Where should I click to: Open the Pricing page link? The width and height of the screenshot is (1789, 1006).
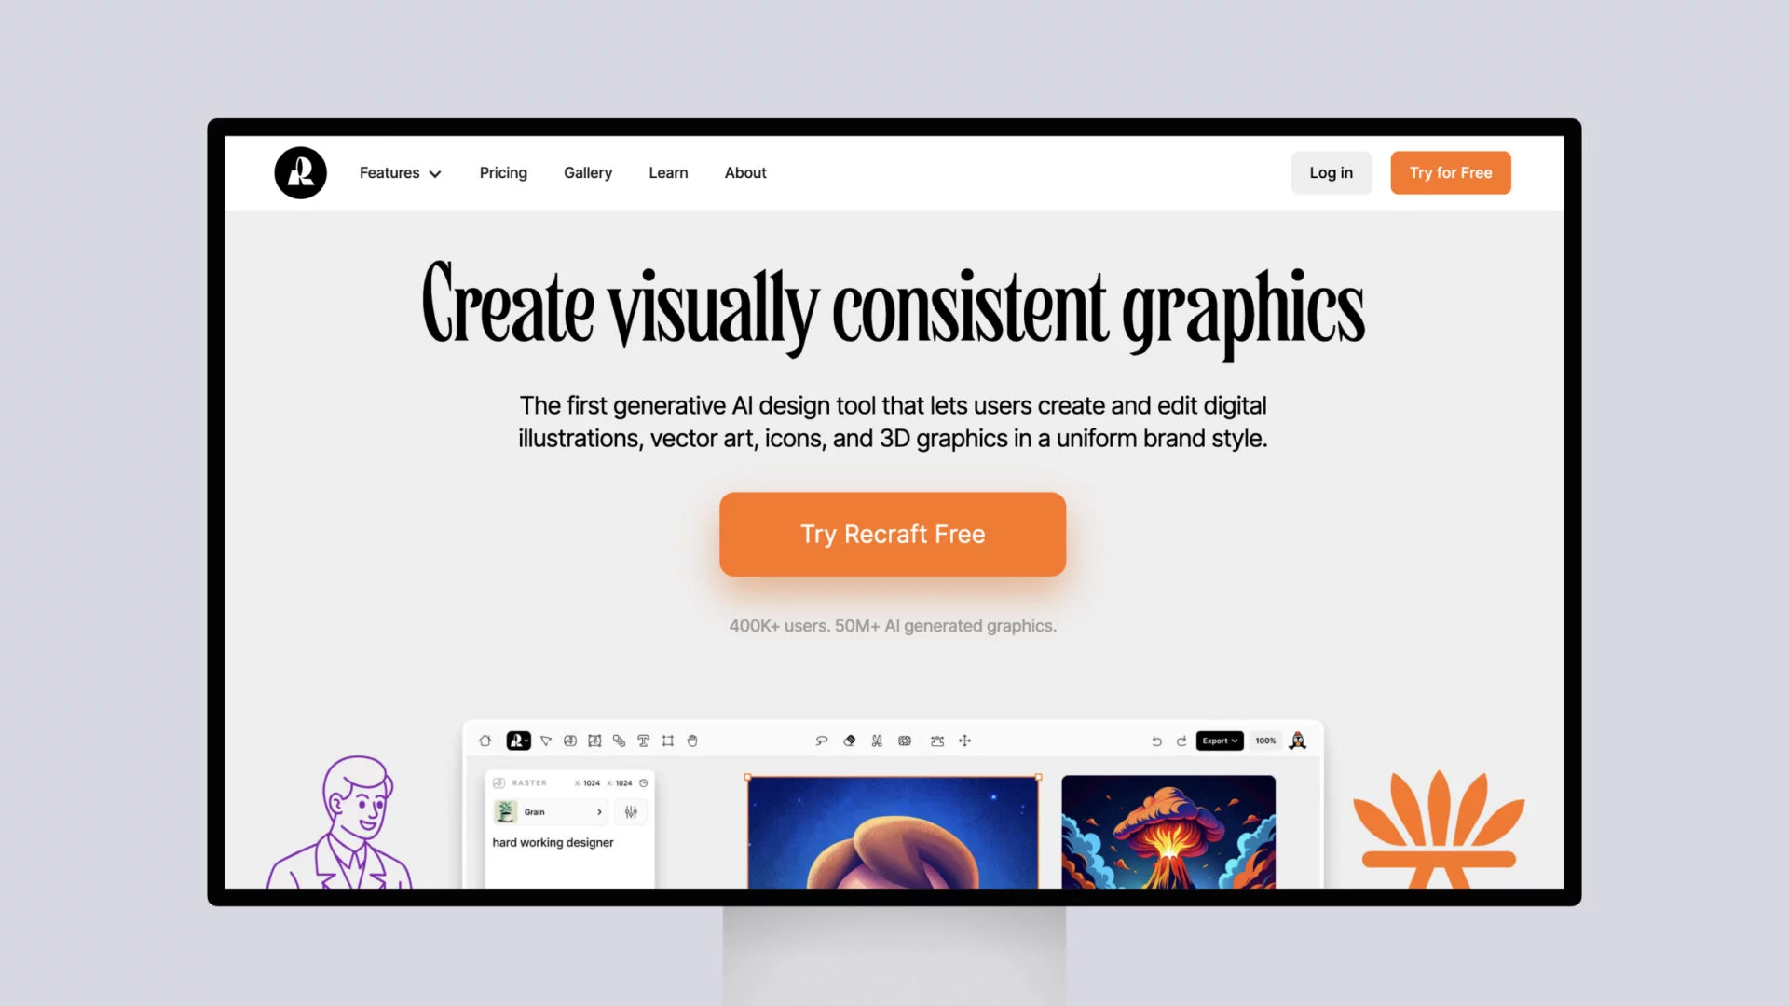point(502,172)
